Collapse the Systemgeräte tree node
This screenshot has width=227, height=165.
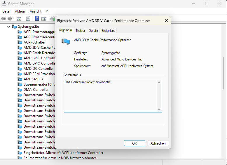pos(8,27)
